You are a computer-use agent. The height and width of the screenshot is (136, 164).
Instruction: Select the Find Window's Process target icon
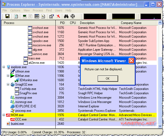pyautogui.click(x=73, y=16)
